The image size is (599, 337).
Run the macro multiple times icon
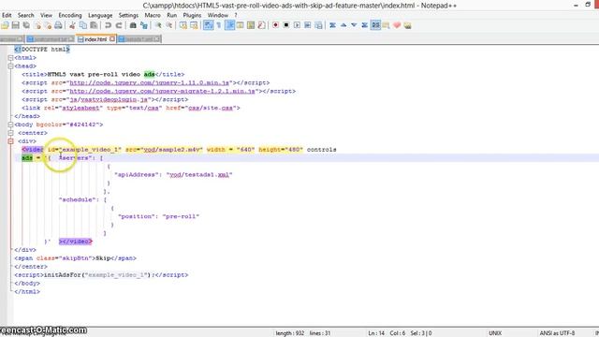pyautogui.click(x=308, y=25)
